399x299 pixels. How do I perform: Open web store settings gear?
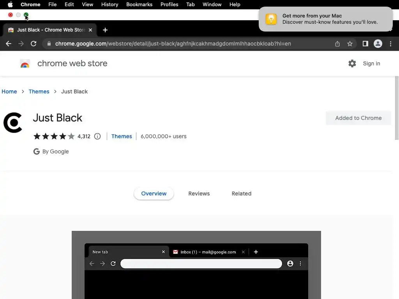click(x=352, y=63)
